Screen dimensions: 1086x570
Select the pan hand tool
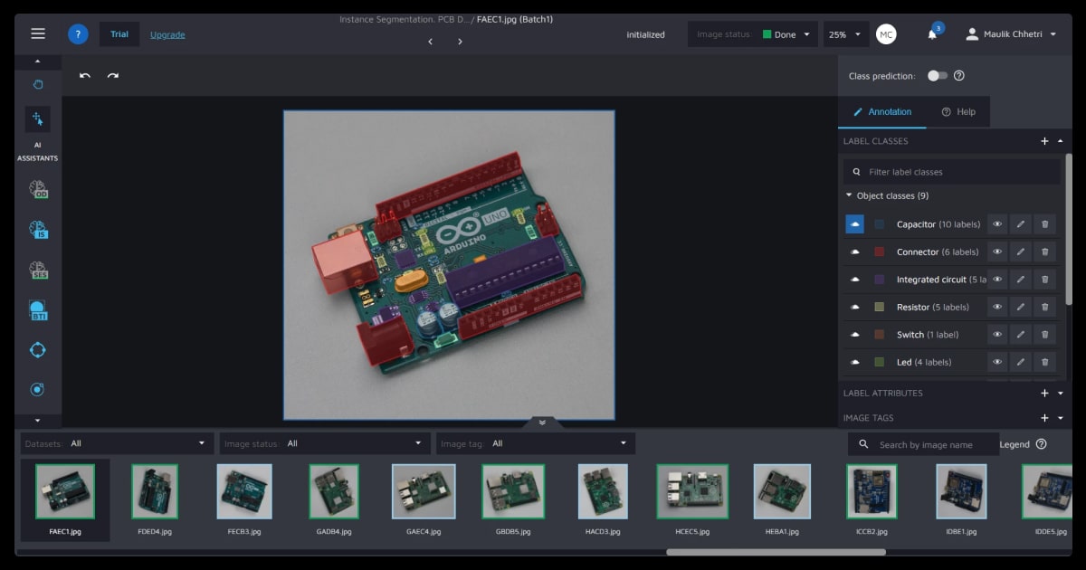[38, 84]
